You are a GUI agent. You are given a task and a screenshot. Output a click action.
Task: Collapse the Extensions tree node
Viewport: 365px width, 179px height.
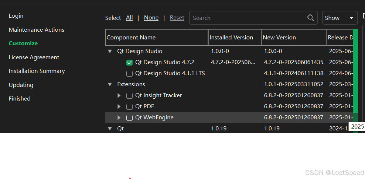[110, 84]
